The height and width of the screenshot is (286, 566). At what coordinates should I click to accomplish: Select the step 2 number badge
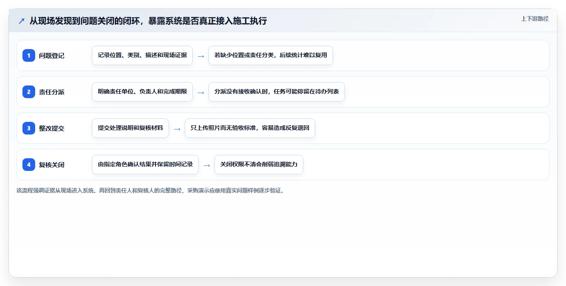pos(29,92)
